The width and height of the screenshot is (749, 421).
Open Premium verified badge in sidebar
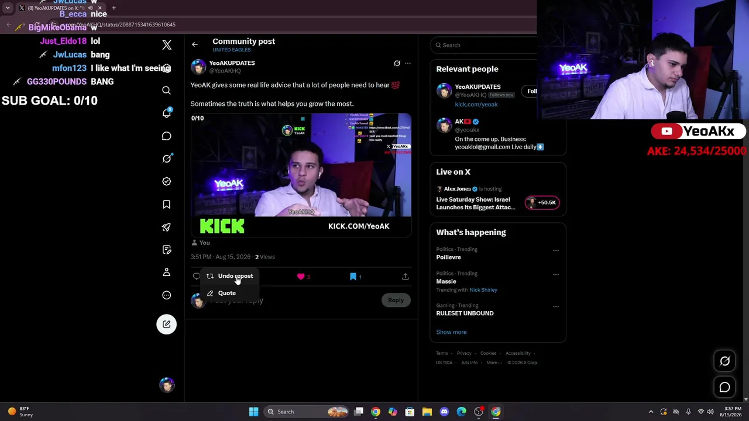[x=167, y=181]
